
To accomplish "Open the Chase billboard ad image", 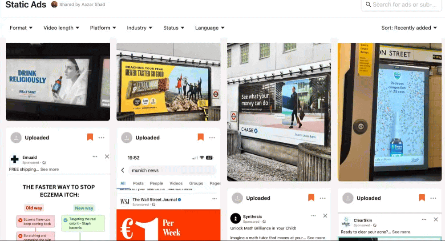I will [279, 112].
